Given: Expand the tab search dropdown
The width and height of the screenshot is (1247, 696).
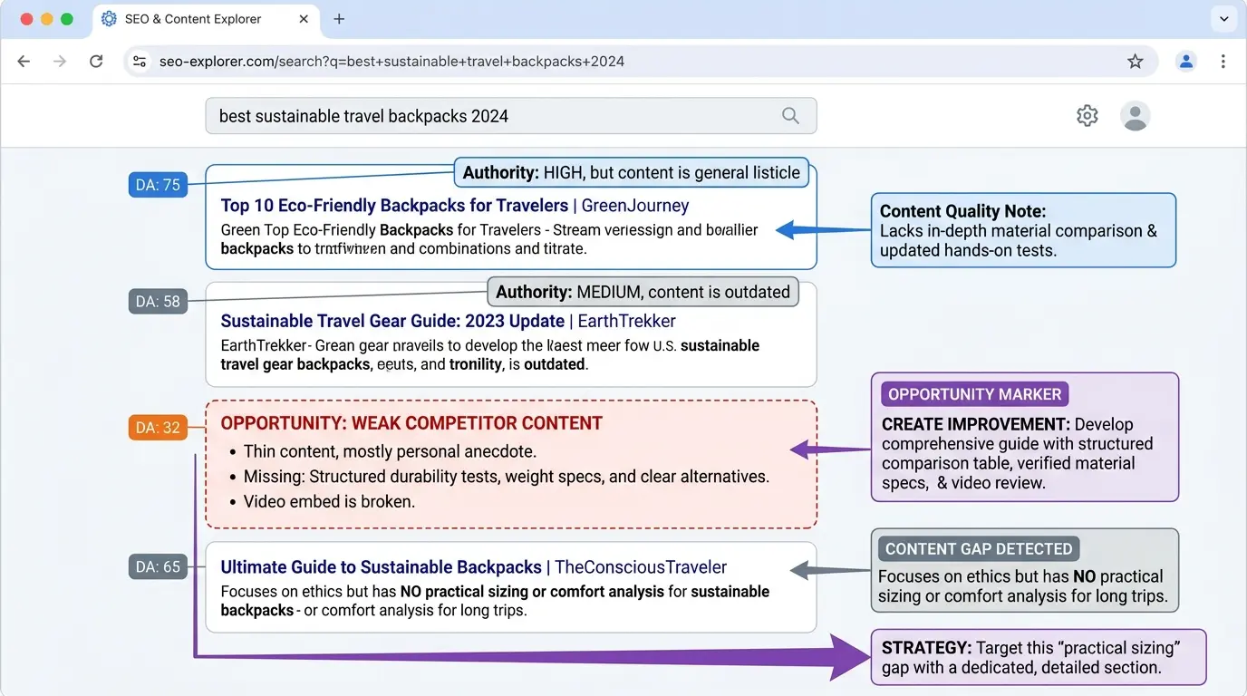Looking at the screenshot, I should pyautogui.click(x=1223, y=19).
